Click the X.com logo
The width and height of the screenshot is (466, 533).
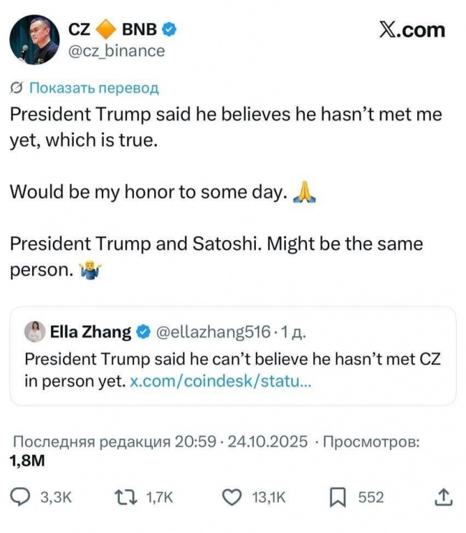click(x=412, y=29)
